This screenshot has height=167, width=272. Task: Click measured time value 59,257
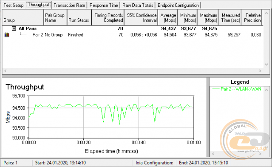[x=234, y=35]
